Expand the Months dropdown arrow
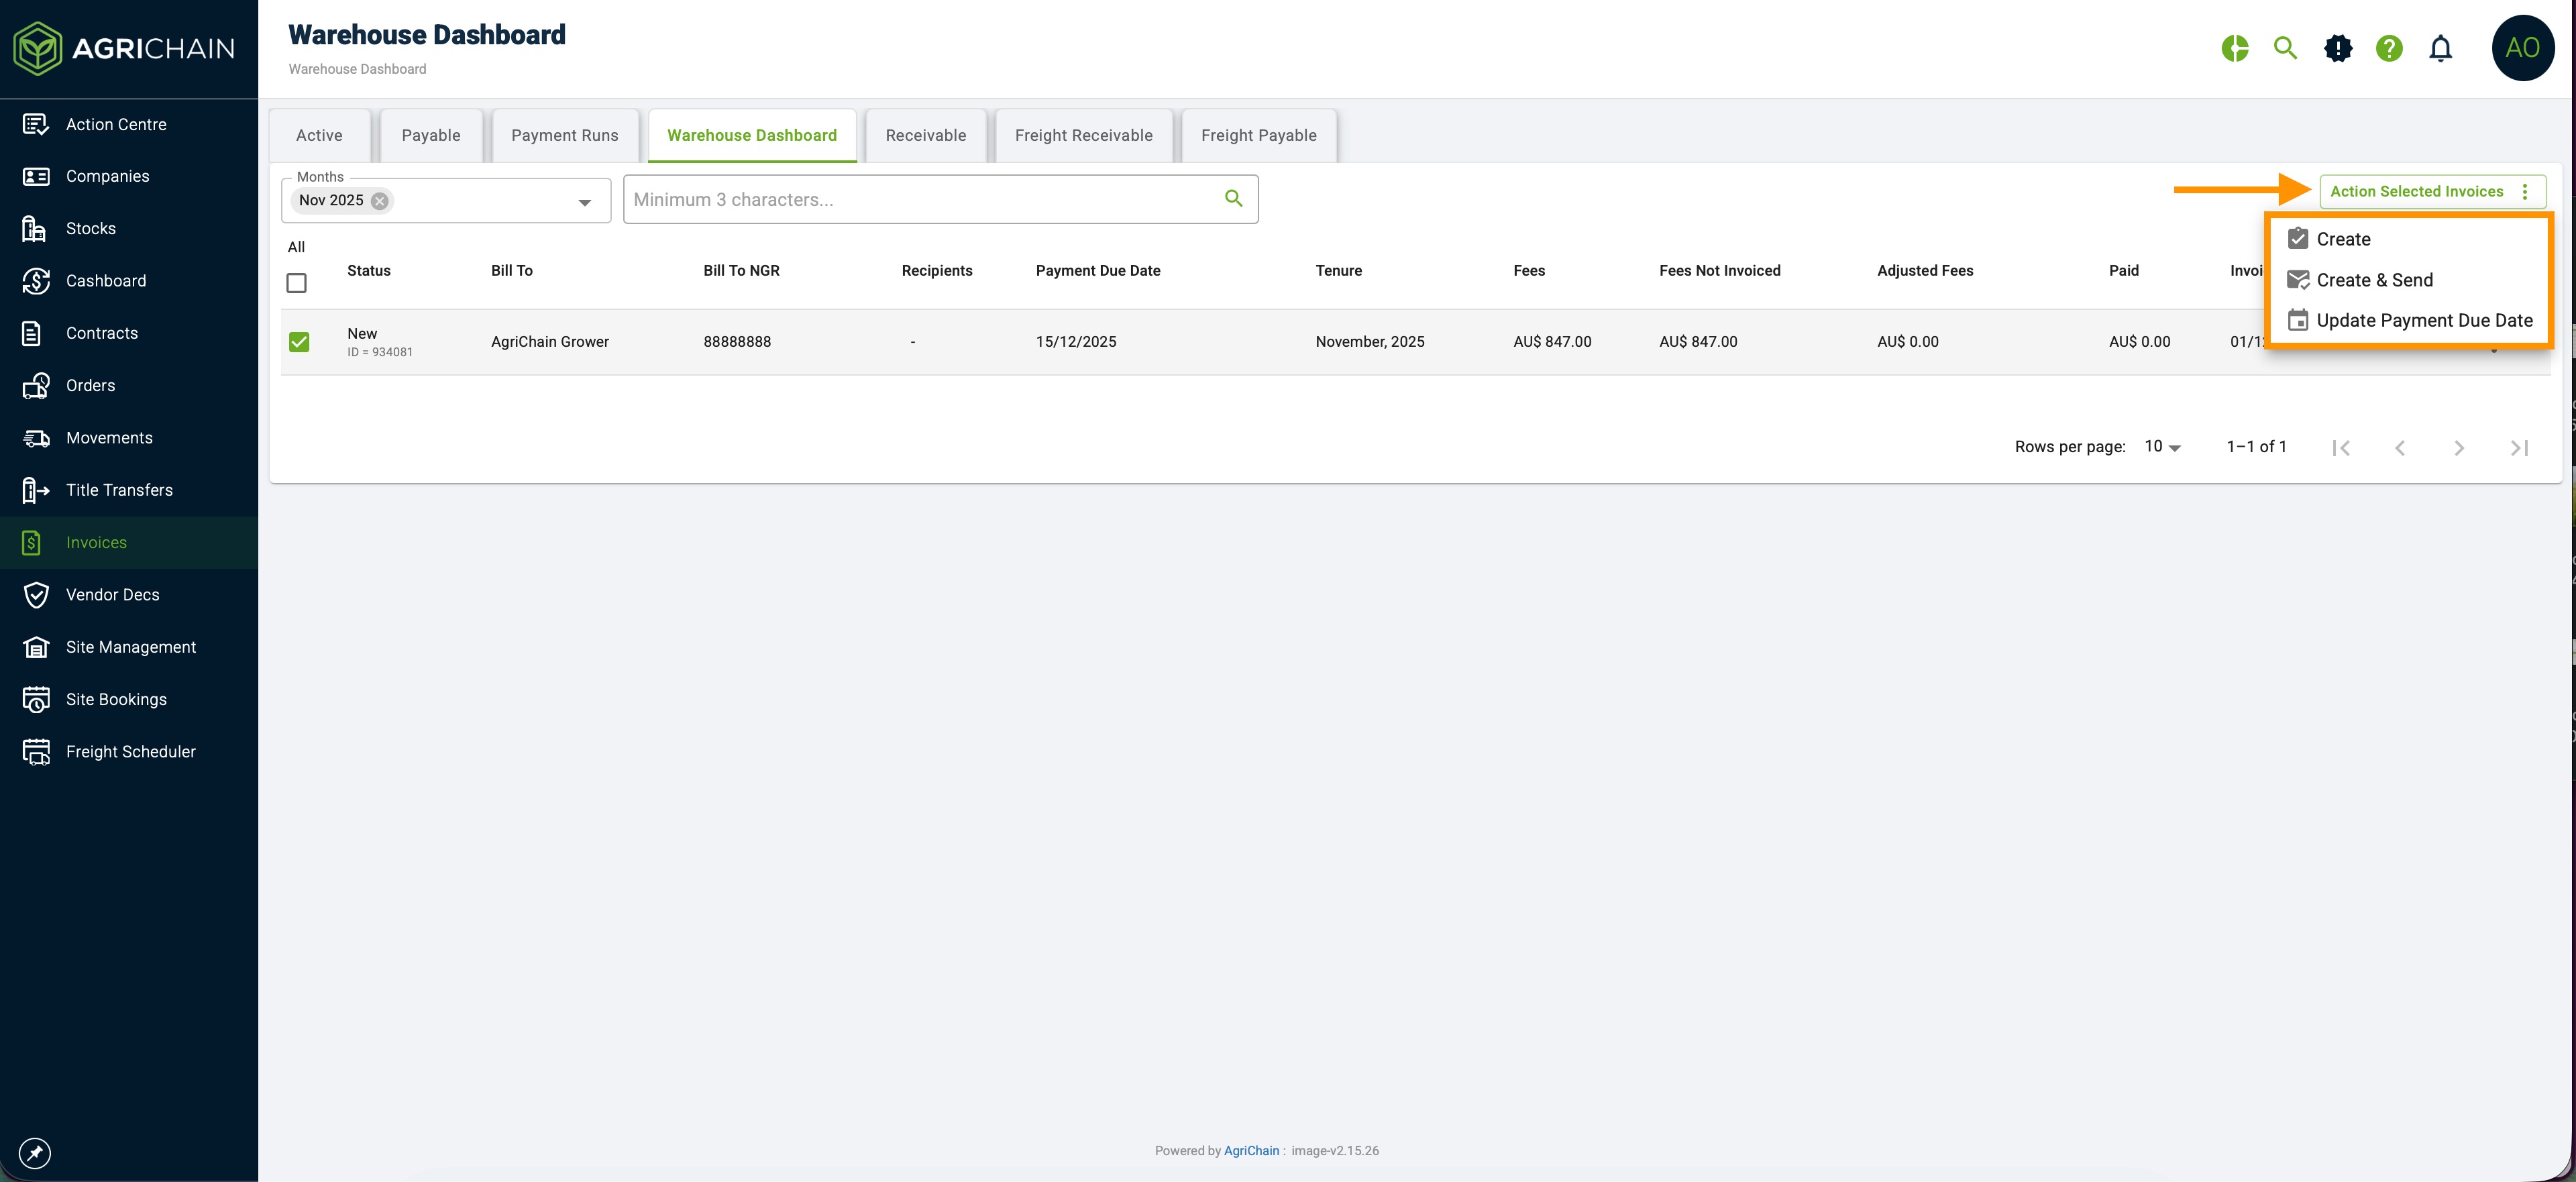This screenshot has width=2576, height=1182. coord(584,202)
